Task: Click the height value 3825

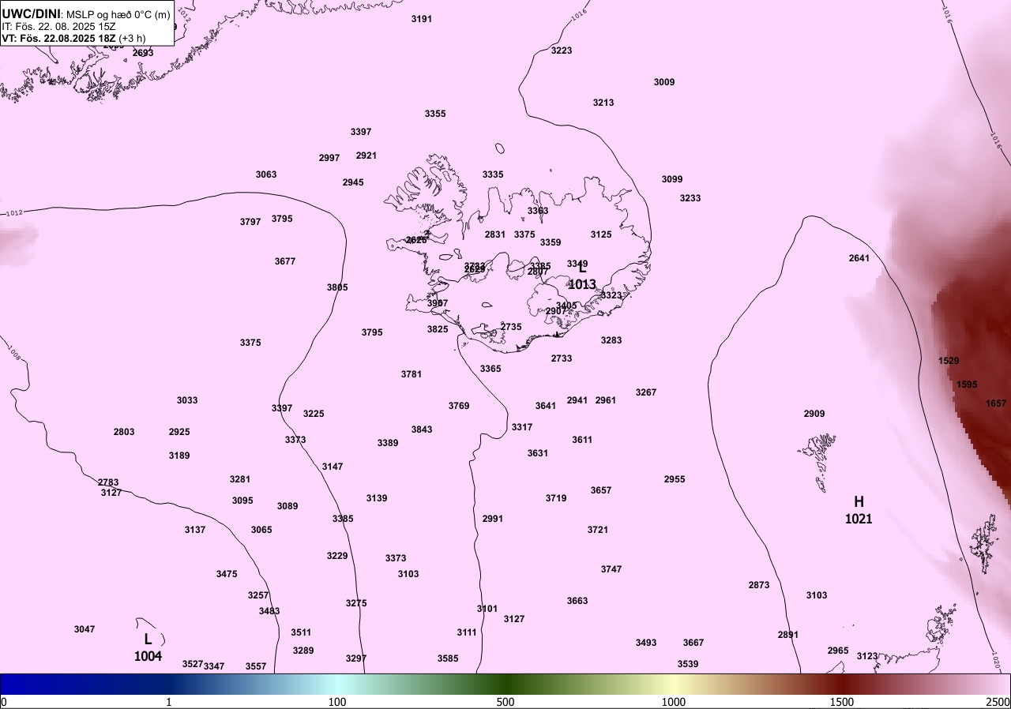Action: click(438, 329)
